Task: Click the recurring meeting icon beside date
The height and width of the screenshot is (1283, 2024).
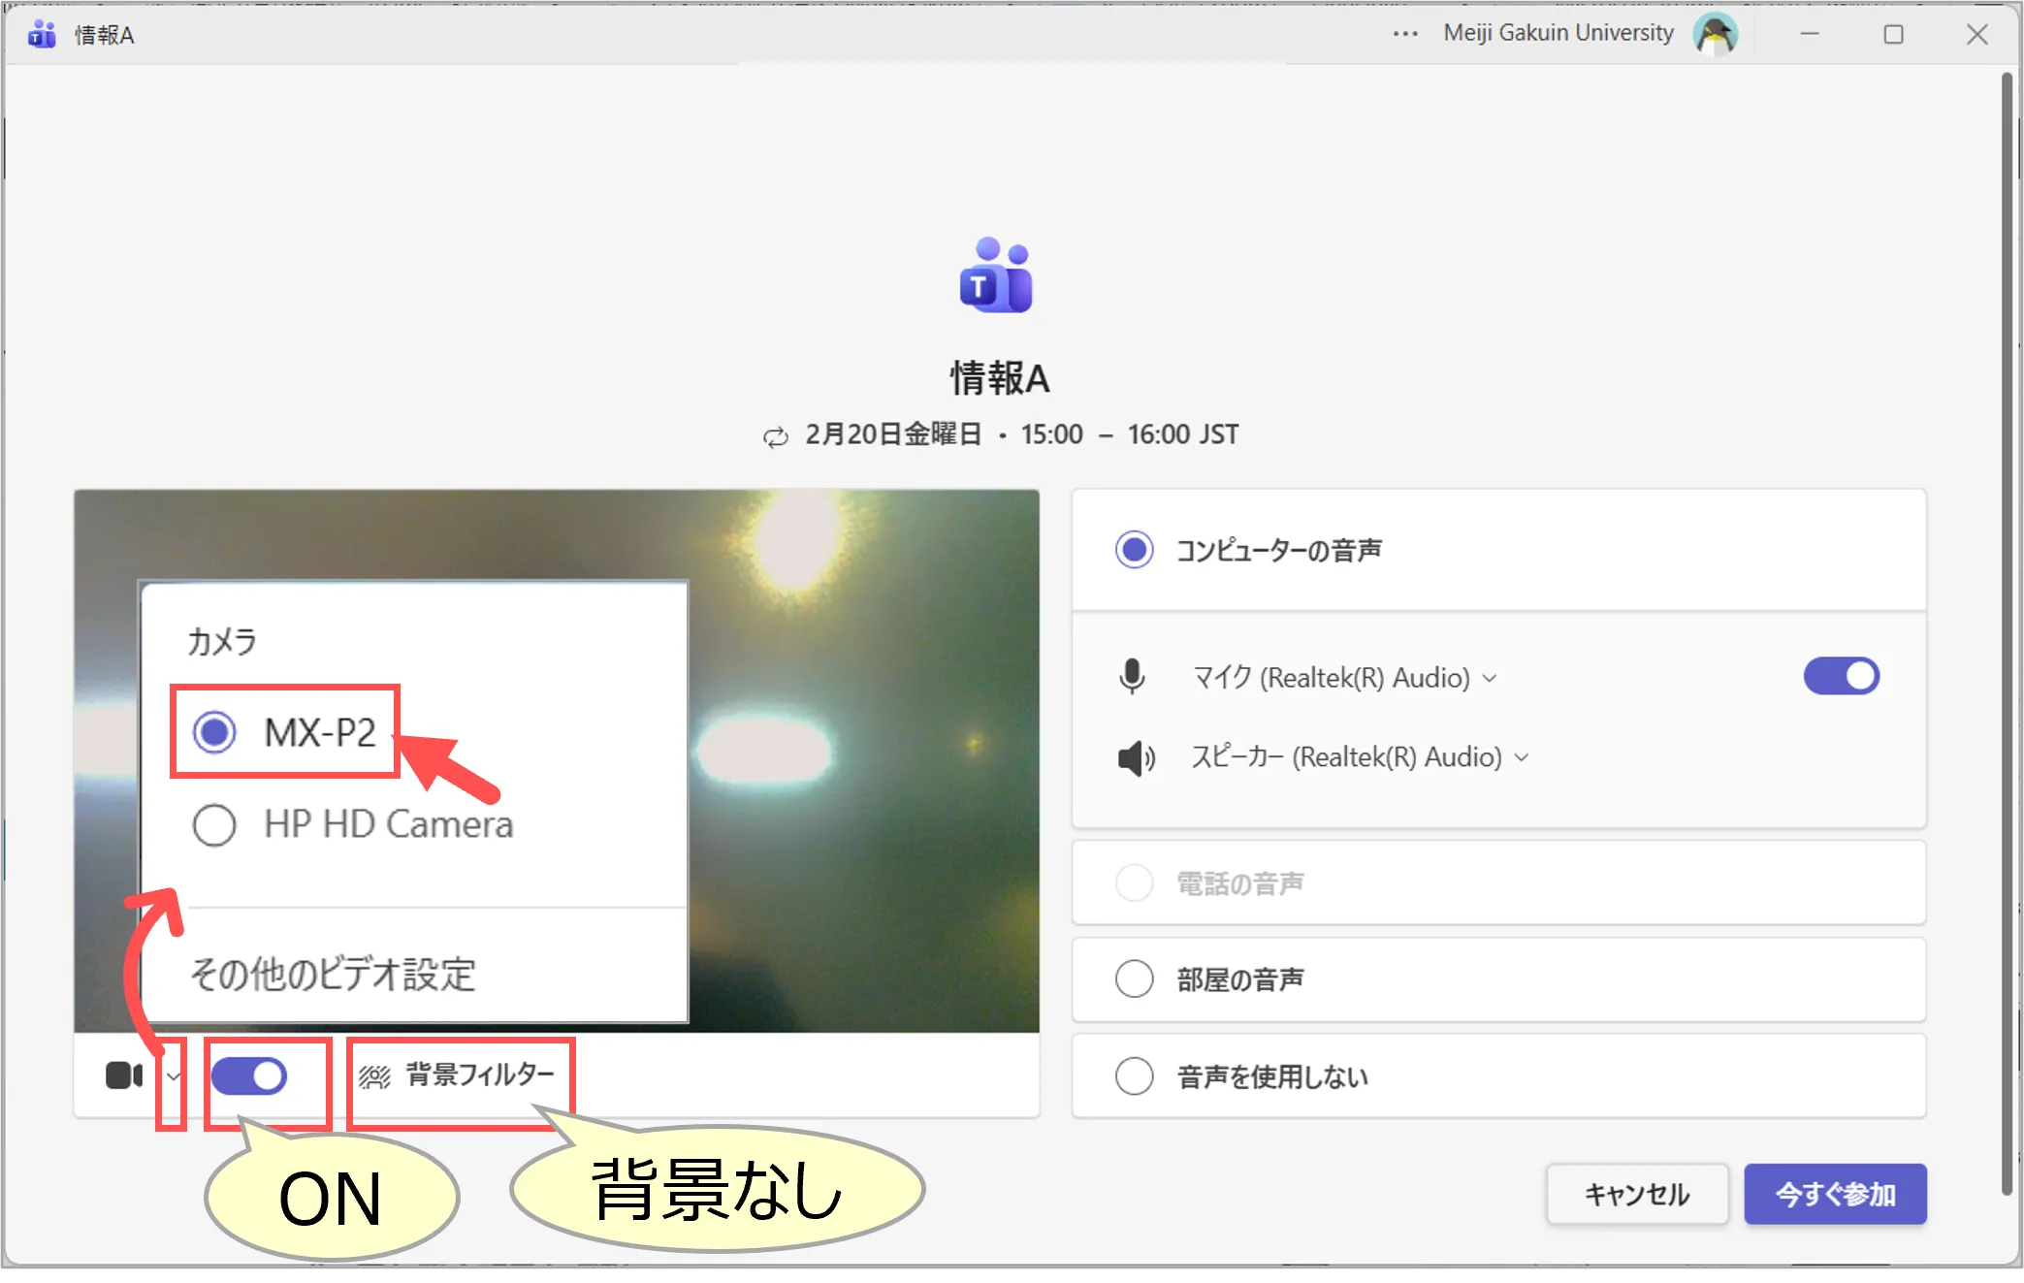Action: (x=776, y=436)
